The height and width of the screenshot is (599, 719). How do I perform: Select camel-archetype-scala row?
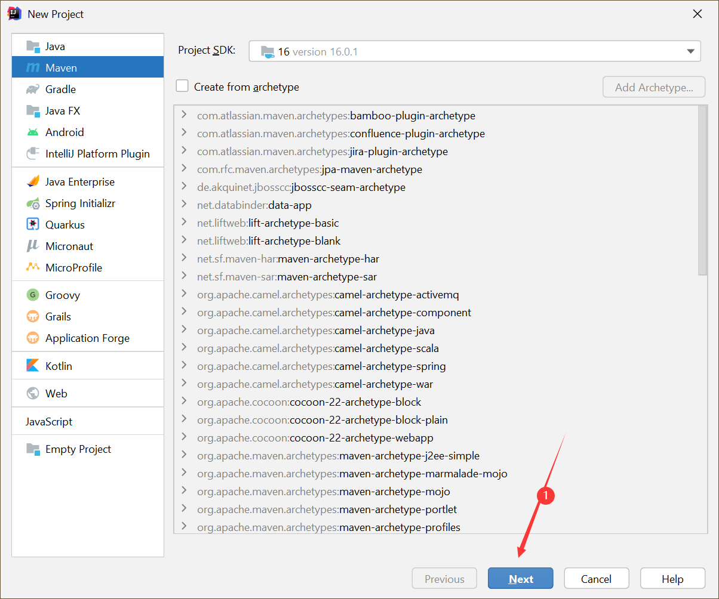(x=436, y=348)
